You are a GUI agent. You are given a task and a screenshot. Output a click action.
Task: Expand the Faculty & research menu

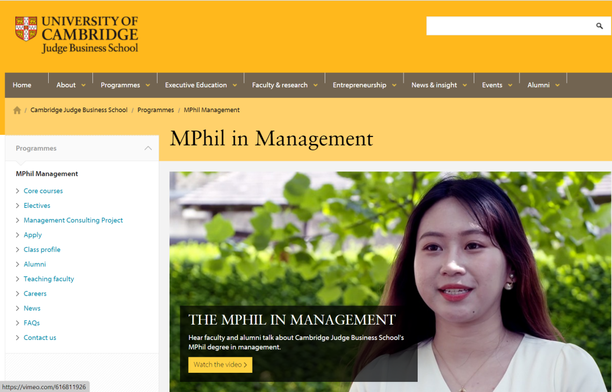tap(284, 86)
